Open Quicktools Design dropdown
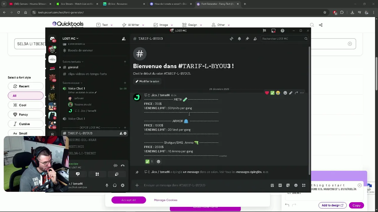 click(x=192, y=25)
